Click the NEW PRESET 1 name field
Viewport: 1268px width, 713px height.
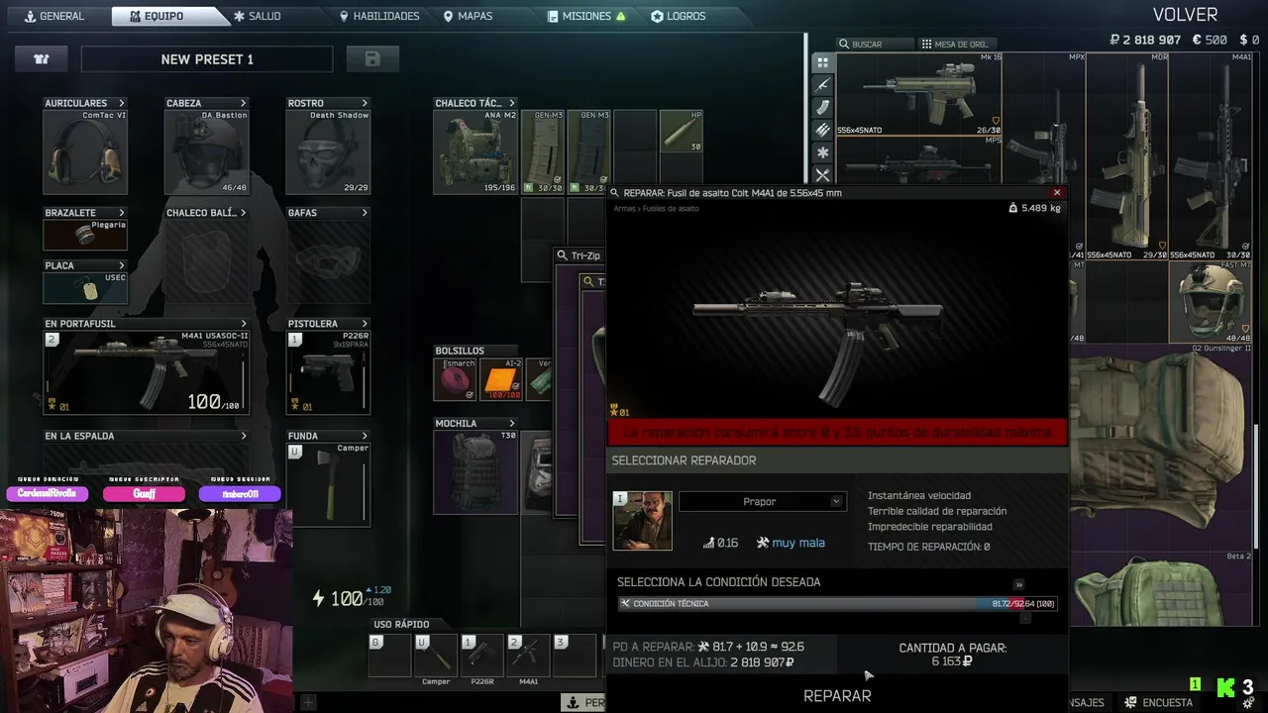[207, 59]
